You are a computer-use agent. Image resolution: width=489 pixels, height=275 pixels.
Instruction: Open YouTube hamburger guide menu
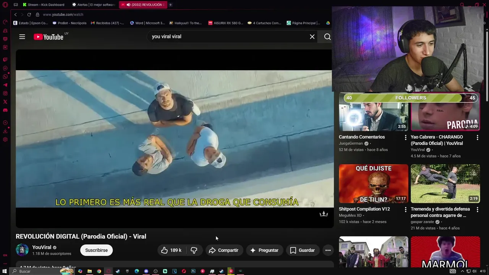pyautogui.click(x=22, y=37)
